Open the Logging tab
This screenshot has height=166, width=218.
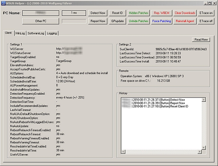(52, 33)
